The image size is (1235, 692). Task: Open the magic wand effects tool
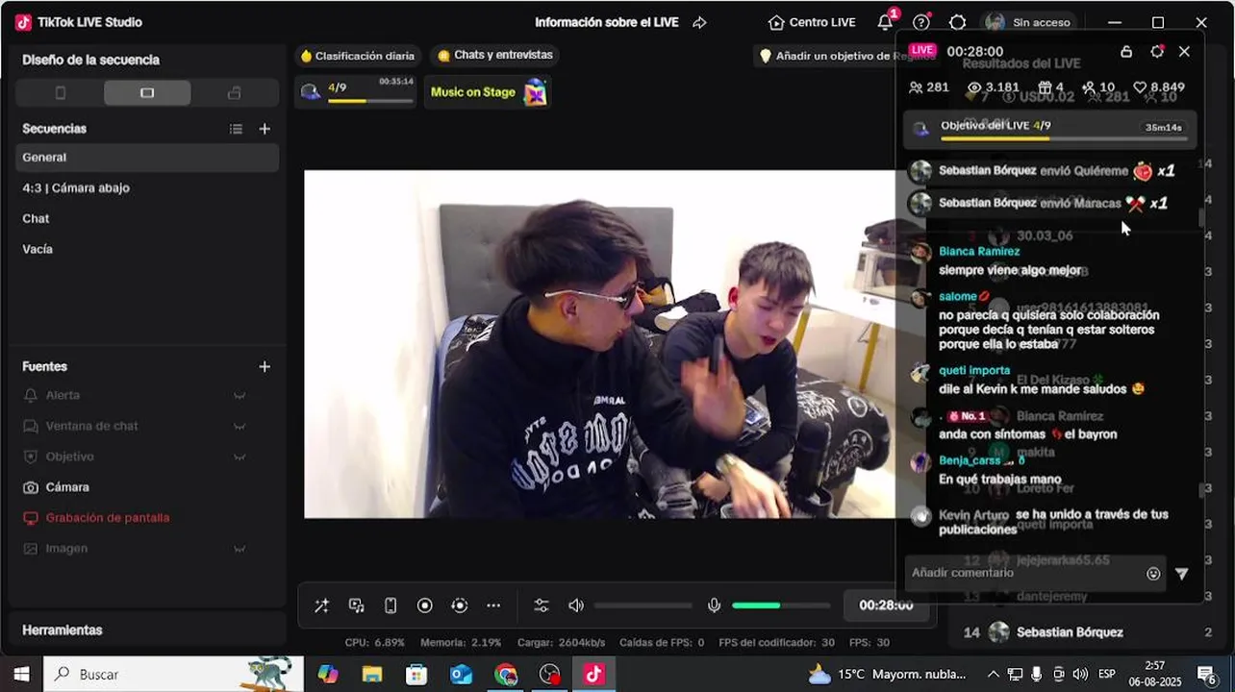(321, 605)
